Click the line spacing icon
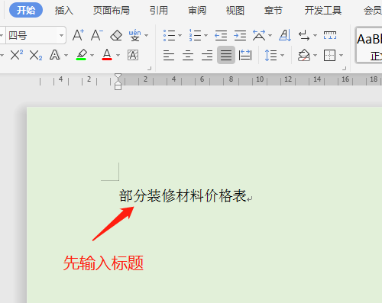The height and width of the screenshot is (303, 382). pyautogui.click(x=270, y=55)
